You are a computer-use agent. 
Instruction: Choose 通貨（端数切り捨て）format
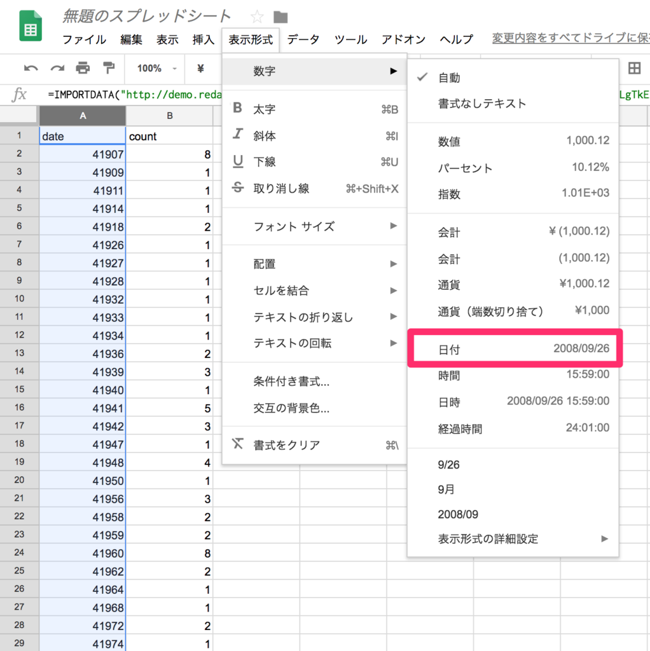point(513,311)
